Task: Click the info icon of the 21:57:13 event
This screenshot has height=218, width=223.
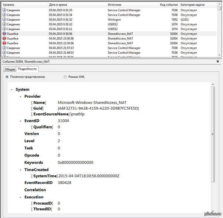Action: tap(4, 48)
